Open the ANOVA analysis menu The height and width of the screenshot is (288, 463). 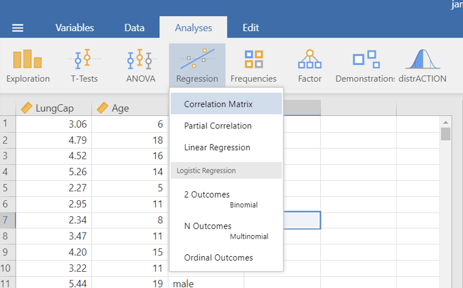pos(140,66)
